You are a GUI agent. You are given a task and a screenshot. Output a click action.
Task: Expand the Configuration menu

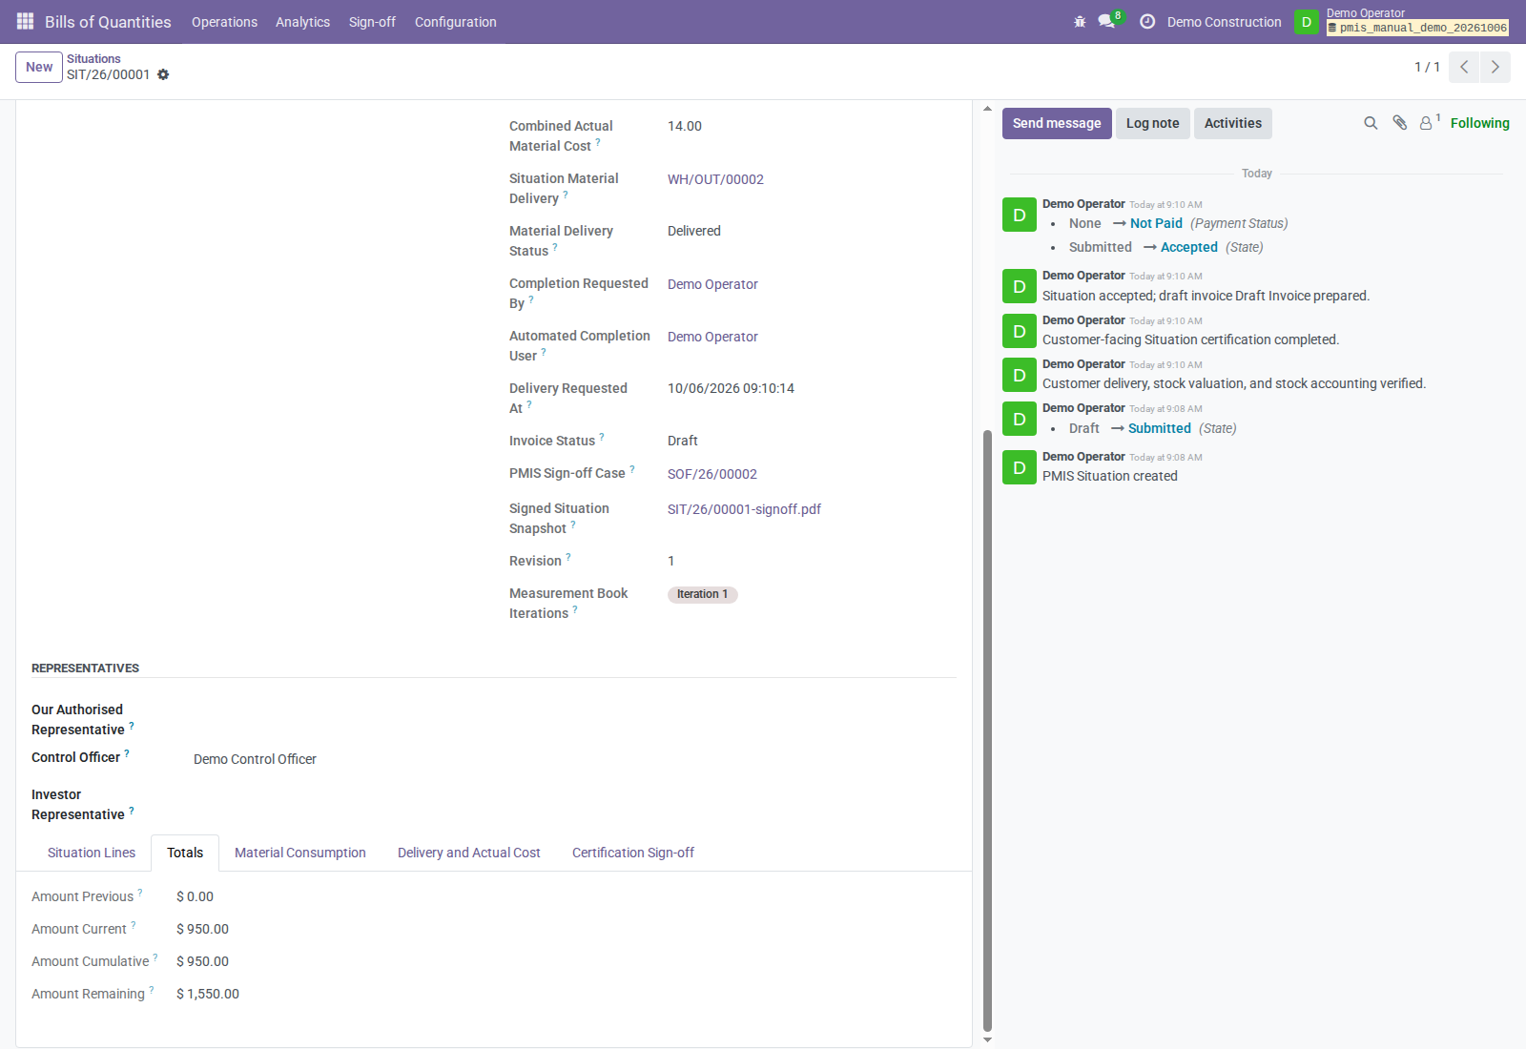click(x=455, y=22)
